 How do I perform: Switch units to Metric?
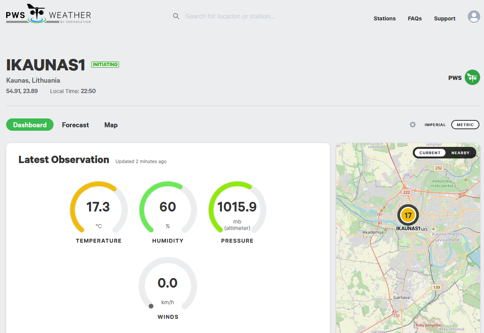pyautogui.click(x=465, y=125)
